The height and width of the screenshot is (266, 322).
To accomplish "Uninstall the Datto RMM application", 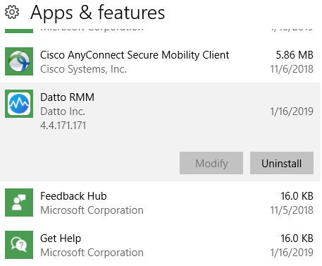I will click(282, 163).
